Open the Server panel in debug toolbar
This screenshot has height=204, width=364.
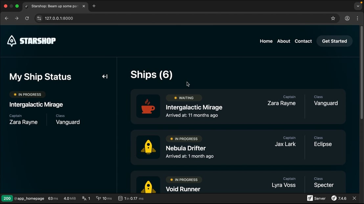316,198
